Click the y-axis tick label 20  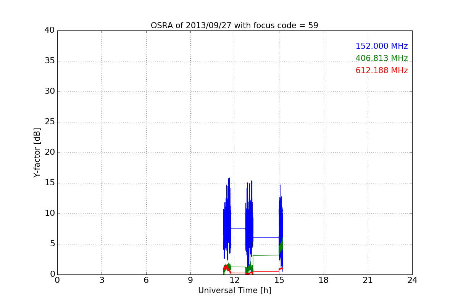coord(50,152)
